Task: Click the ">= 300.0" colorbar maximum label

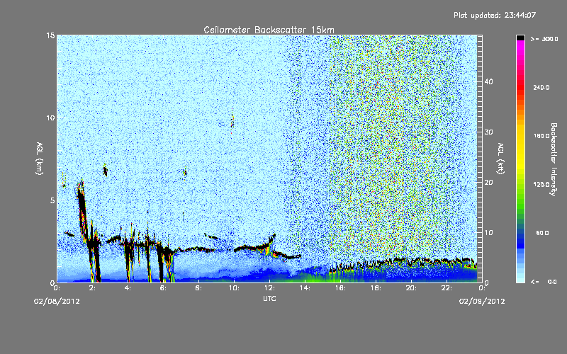Action: [x=544, y=39]
